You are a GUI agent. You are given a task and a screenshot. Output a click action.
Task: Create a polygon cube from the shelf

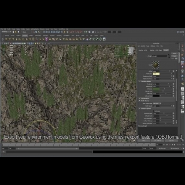[10, 39]
